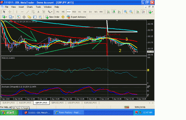Image resolution: width=186 pixels, height=120 pixels.
Task: Toggle Expert Advisors on or off
Action: [x=76, y=17]
